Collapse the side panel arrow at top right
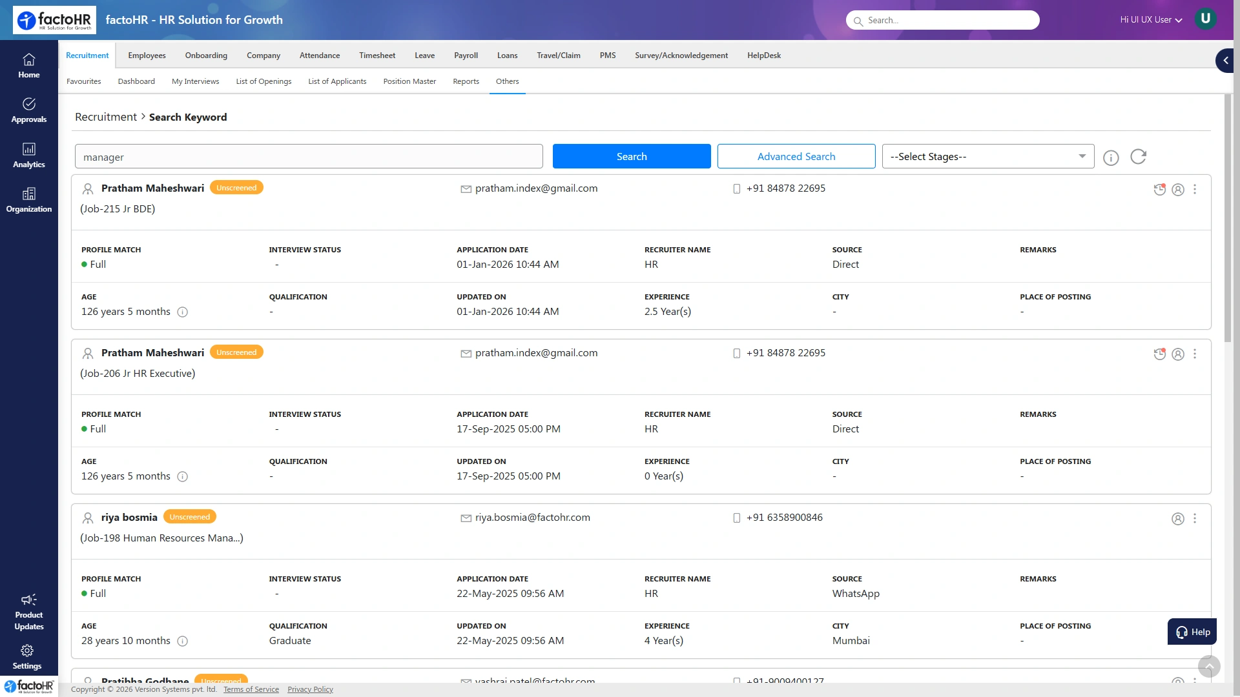Image resolution: width=1240 pixels, height=697 pixels. point(1225,61)
